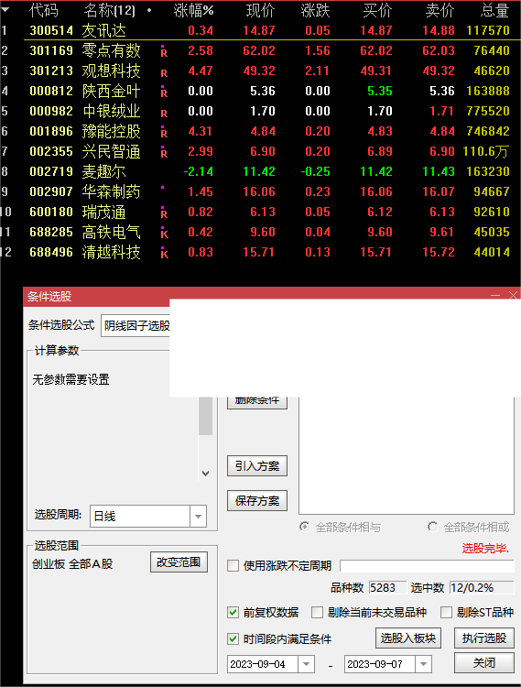The image size is (521, 687).
Task: Select the 友讯达 stock row
Action: (x=260, y=30)
